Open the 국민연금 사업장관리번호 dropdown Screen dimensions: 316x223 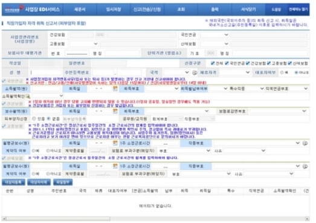215,34
